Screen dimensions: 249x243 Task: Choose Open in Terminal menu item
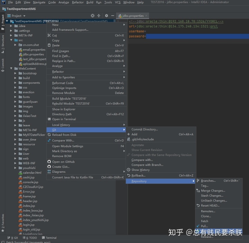click(86, 119)
